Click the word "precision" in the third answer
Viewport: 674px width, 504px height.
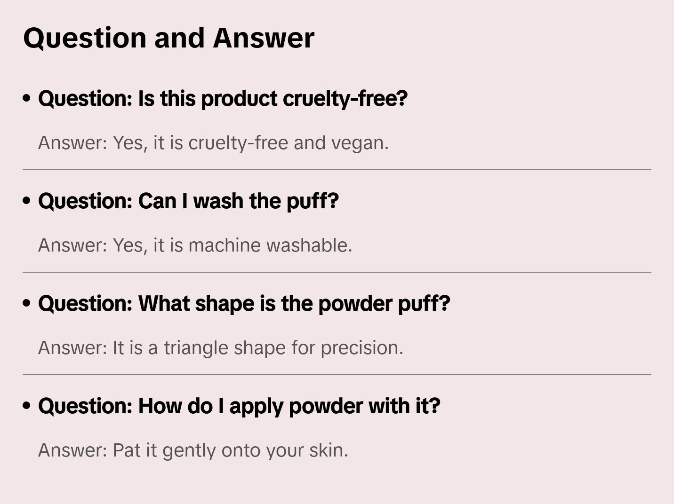coord(361,348)
